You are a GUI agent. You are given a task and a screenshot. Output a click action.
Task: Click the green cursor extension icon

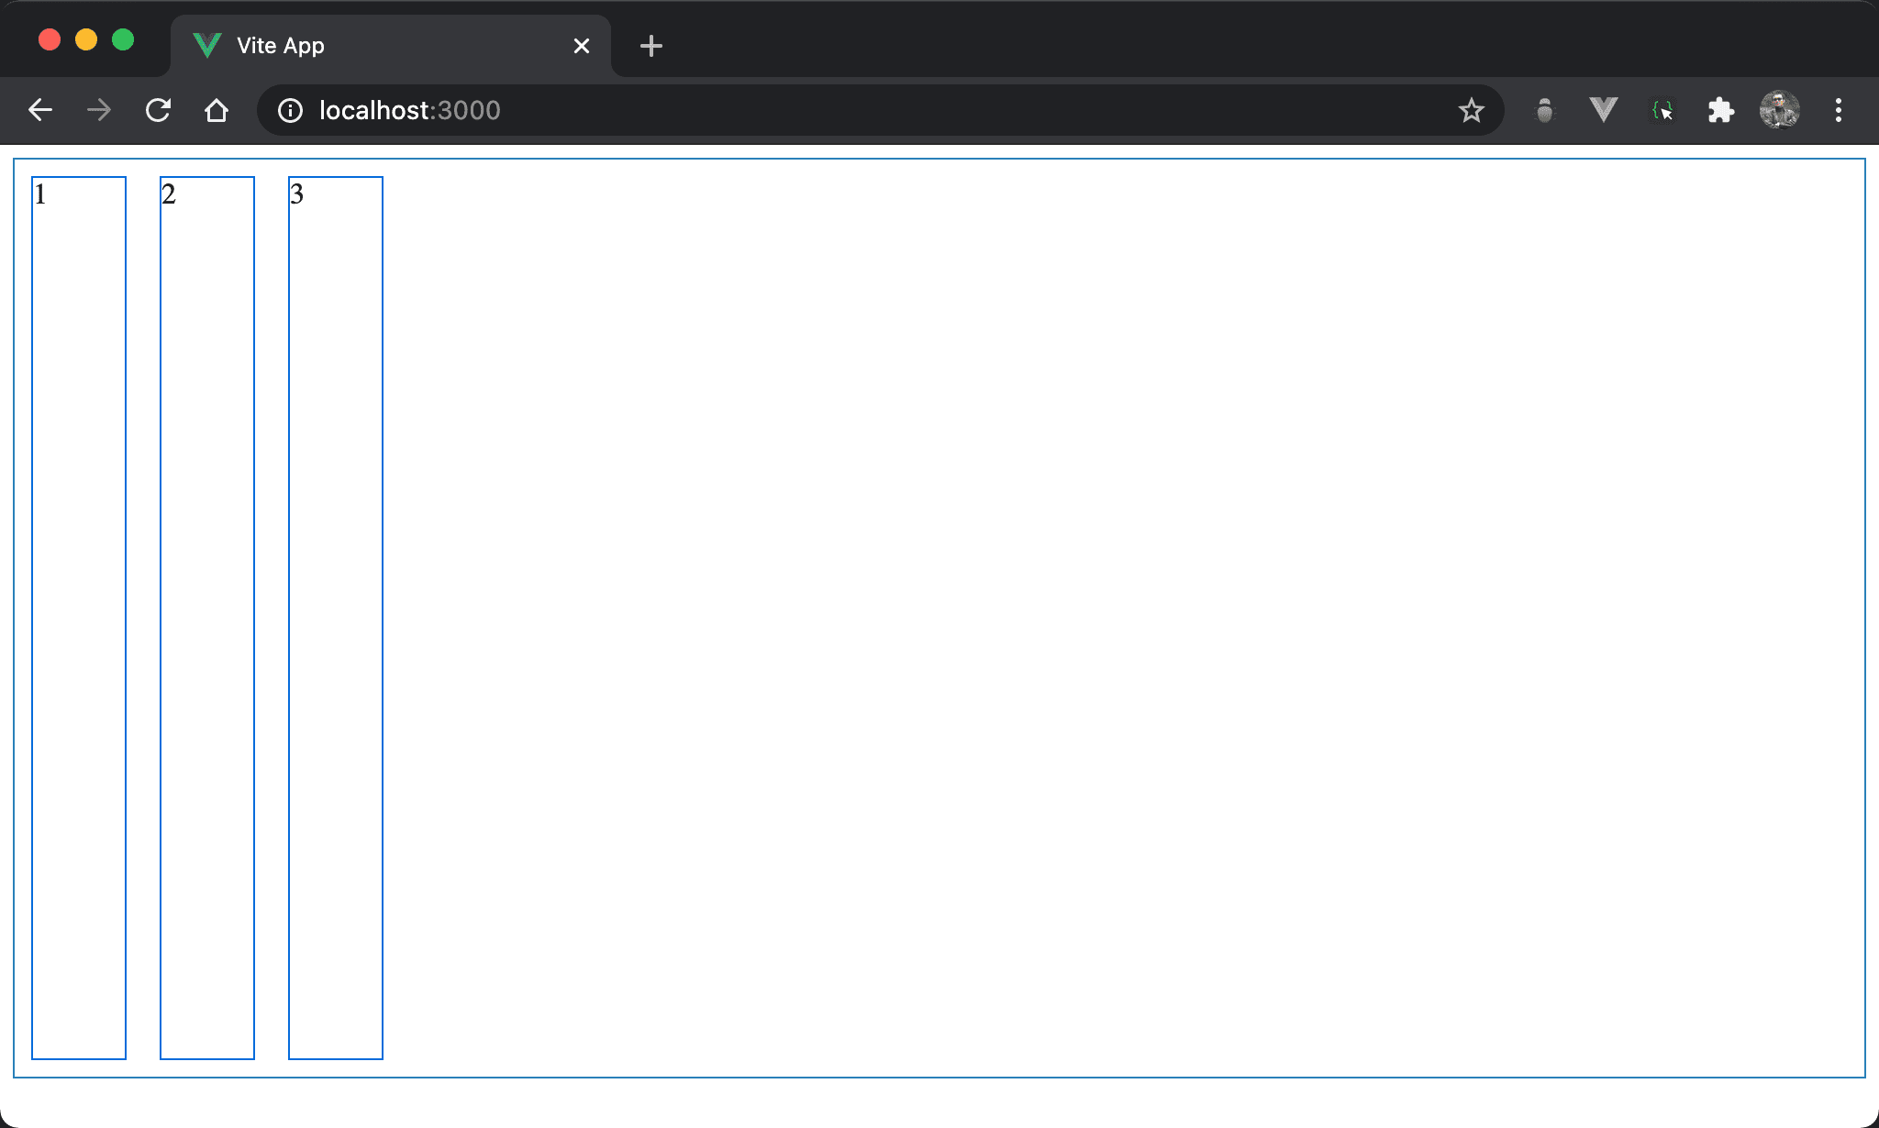click(1662, 111)
